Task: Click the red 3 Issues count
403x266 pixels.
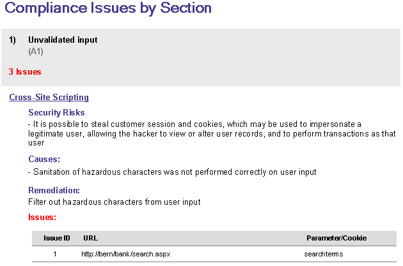Action: pos(25,71)
